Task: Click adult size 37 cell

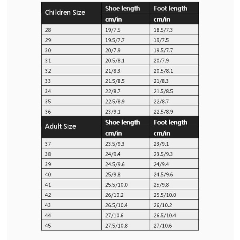Action: click(x=71, y=143)
